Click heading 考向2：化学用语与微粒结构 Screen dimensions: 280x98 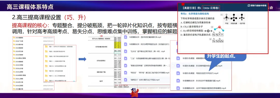tap(195, 14)
